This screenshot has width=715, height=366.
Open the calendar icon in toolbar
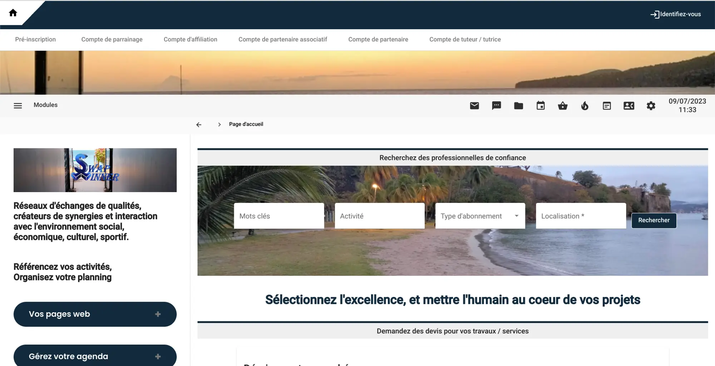[x=541, y=106]
